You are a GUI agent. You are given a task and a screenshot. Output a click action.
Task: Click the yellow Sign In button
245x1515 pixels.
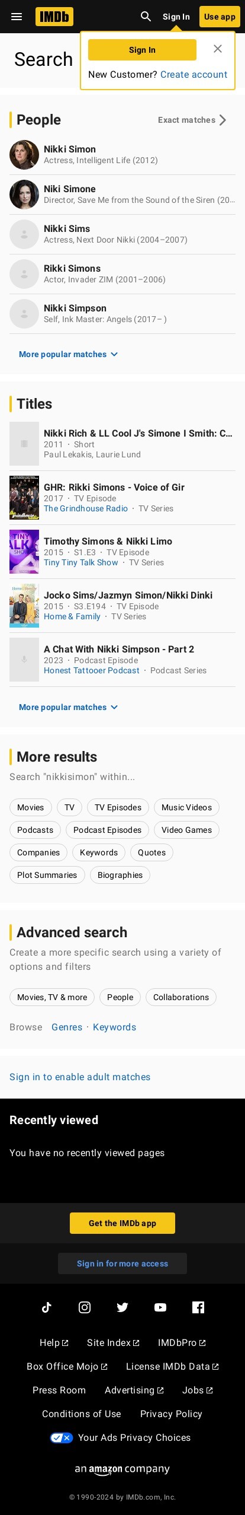[142, 50]
